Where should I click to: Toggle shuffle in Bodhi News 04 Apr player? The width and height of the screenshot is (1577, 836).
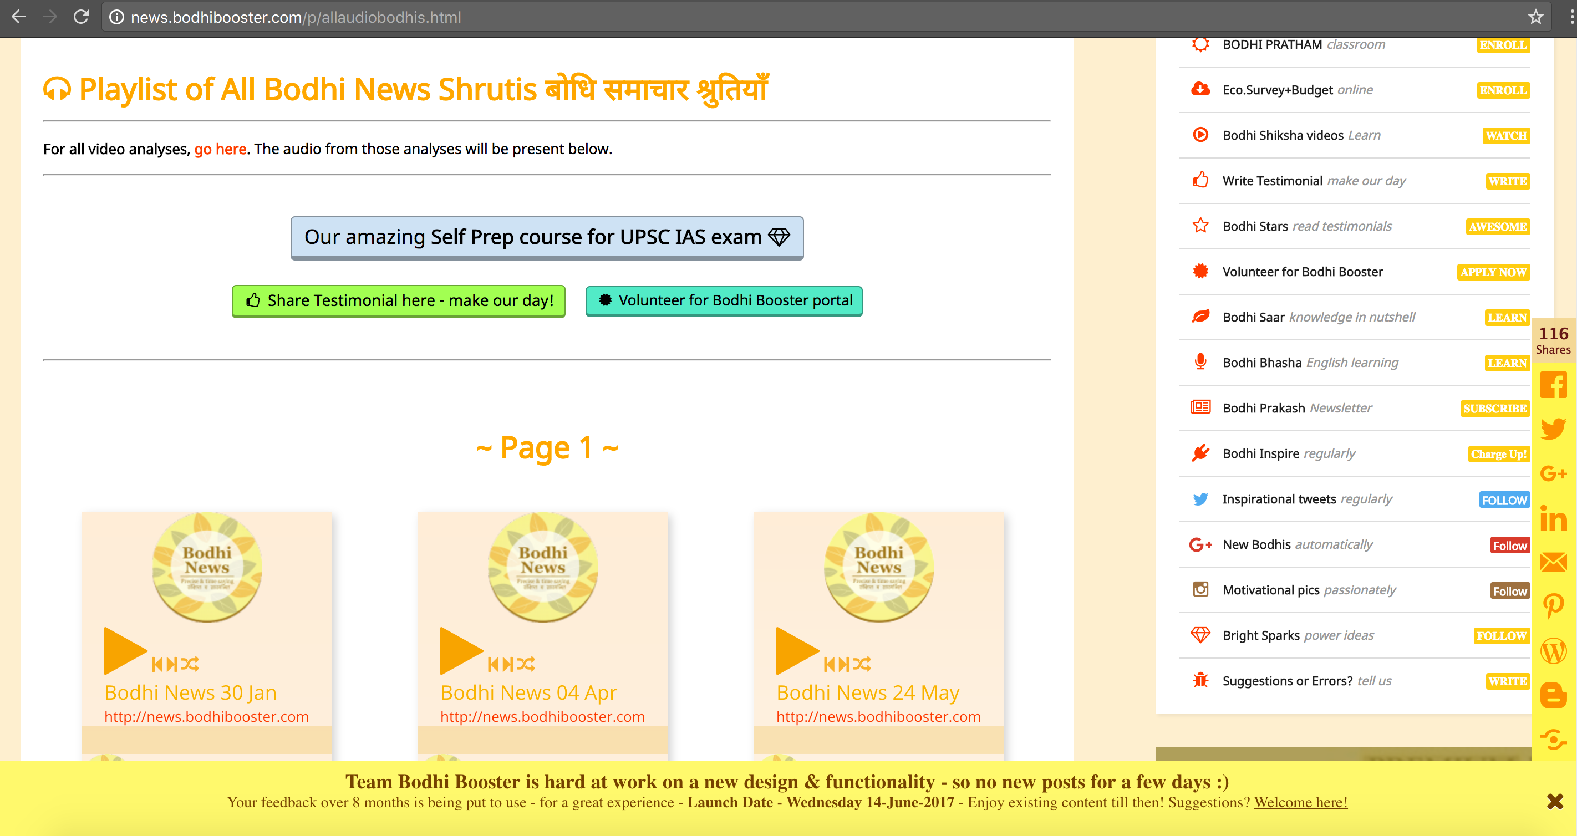pos(526,665)
